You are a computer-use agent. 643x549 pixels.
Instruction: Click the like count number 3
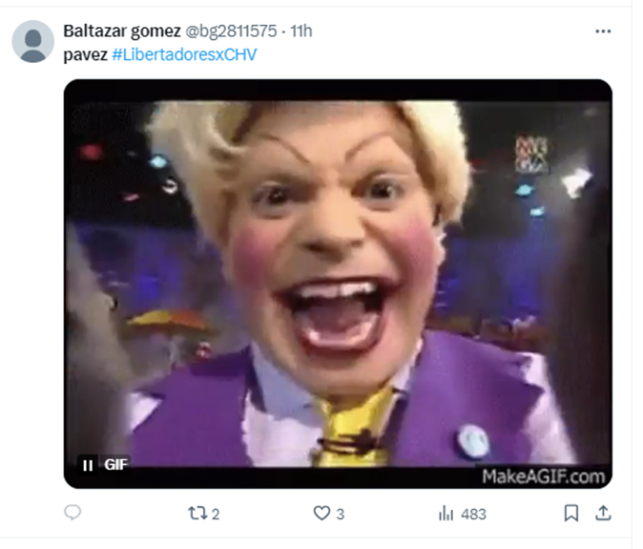341,515
